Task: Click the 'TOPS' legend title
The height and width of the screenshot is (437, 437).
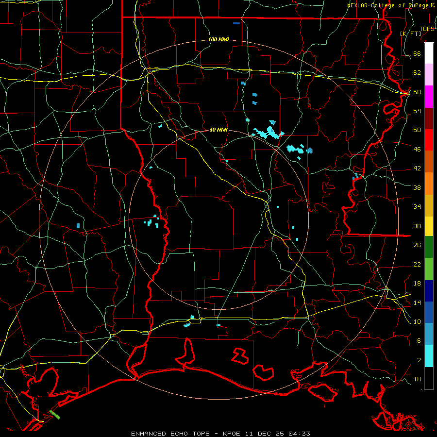Action: coord(427,29)
